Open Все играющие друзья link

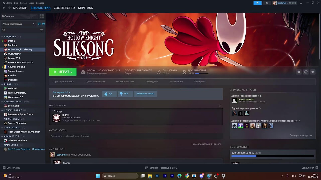301,135
